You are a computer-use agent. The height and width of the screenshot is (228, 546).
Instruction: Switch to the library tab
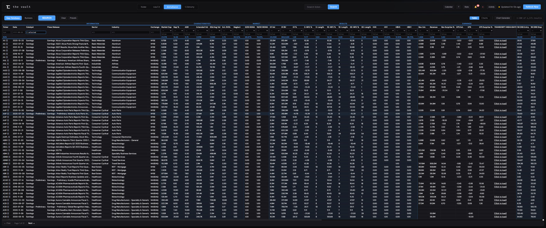(190, 7)
